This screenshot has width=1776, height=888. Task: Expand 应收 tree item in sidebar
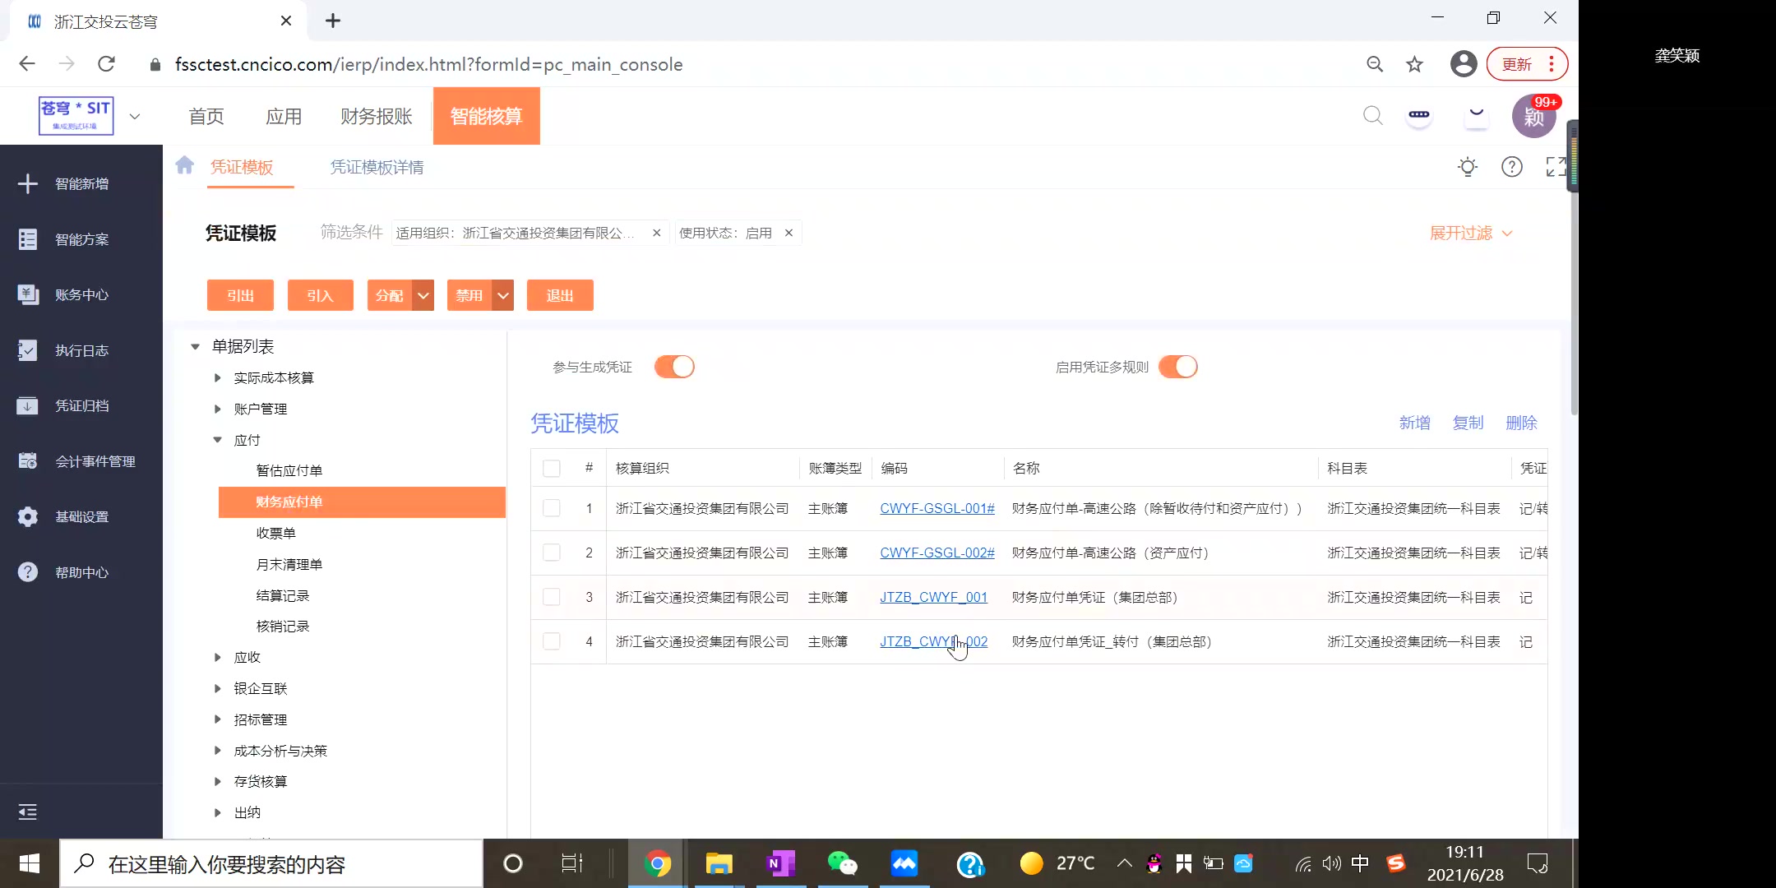point(217,657)
